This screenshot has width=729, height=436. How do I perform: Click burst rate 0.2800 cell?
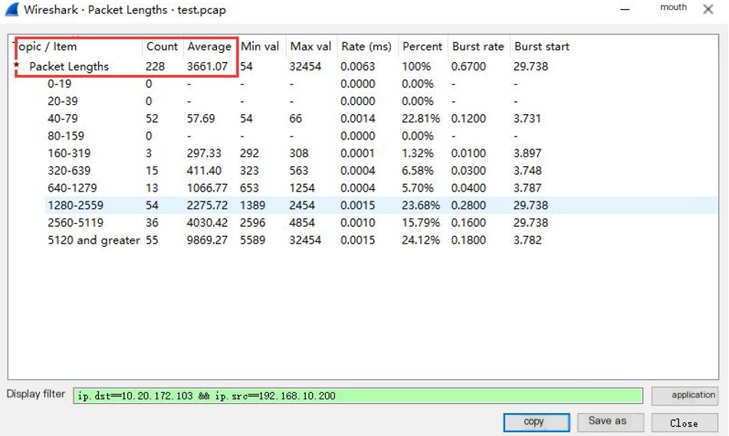click(x=468, y=205)
